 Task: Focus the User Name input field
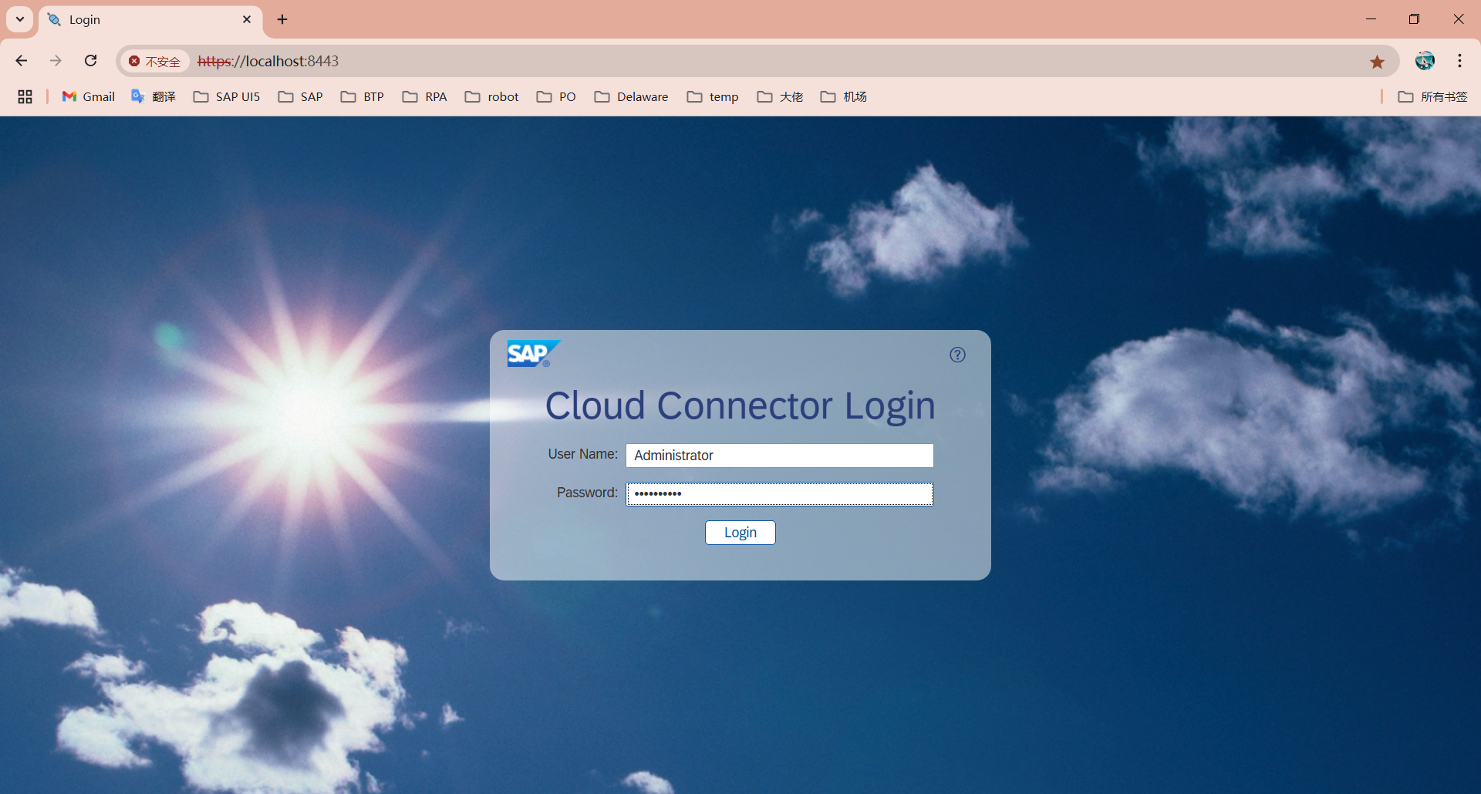click(x=780, y=456)
